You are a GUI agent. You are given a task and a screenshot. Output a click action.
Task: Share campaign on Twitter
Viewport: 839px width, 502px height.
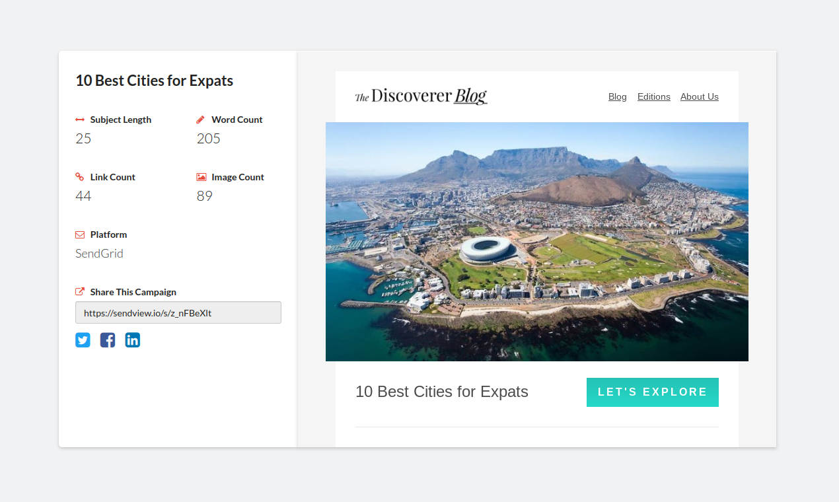[x=83, y=340]
